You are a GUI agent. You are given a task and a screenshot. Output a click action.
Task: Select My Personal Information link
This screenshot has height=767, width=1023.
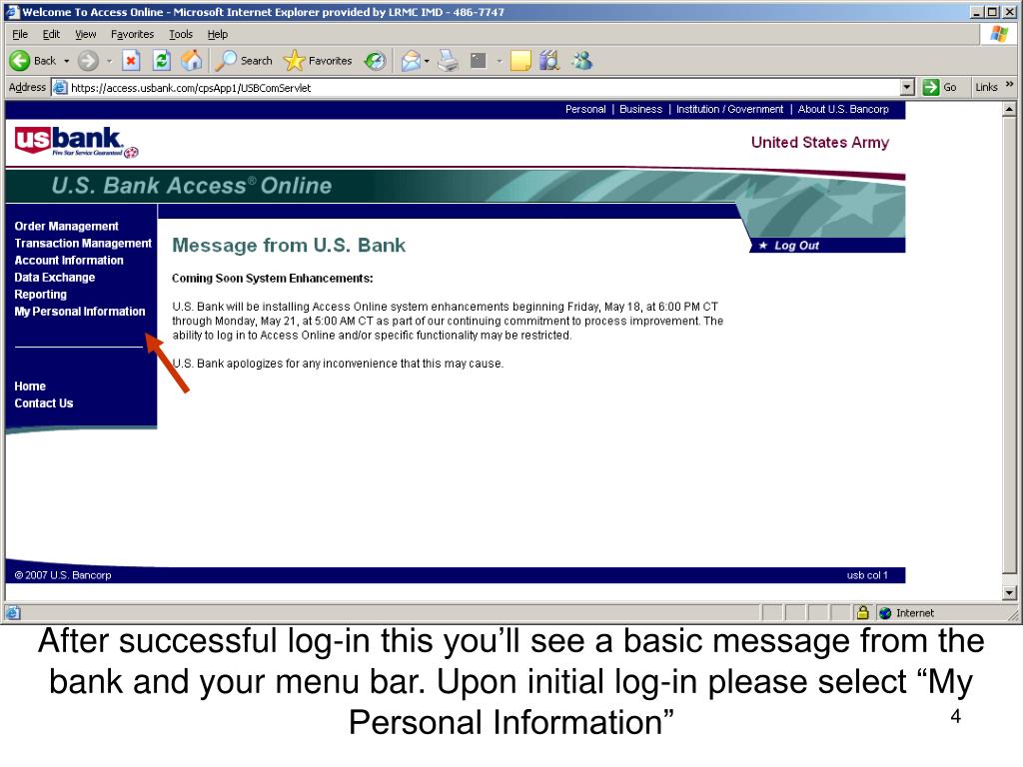(80, 312)
